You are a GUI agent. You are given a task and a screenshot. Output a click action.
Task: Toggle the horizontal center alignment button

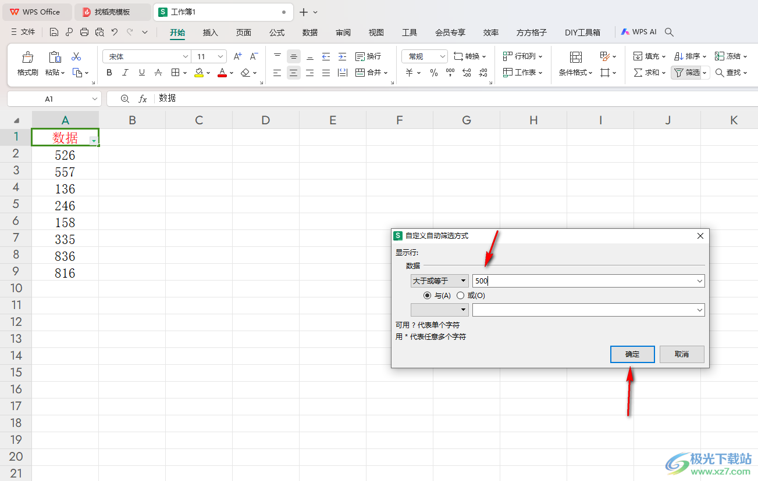294,73
